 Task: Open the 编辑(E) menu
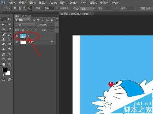[23, 2]
